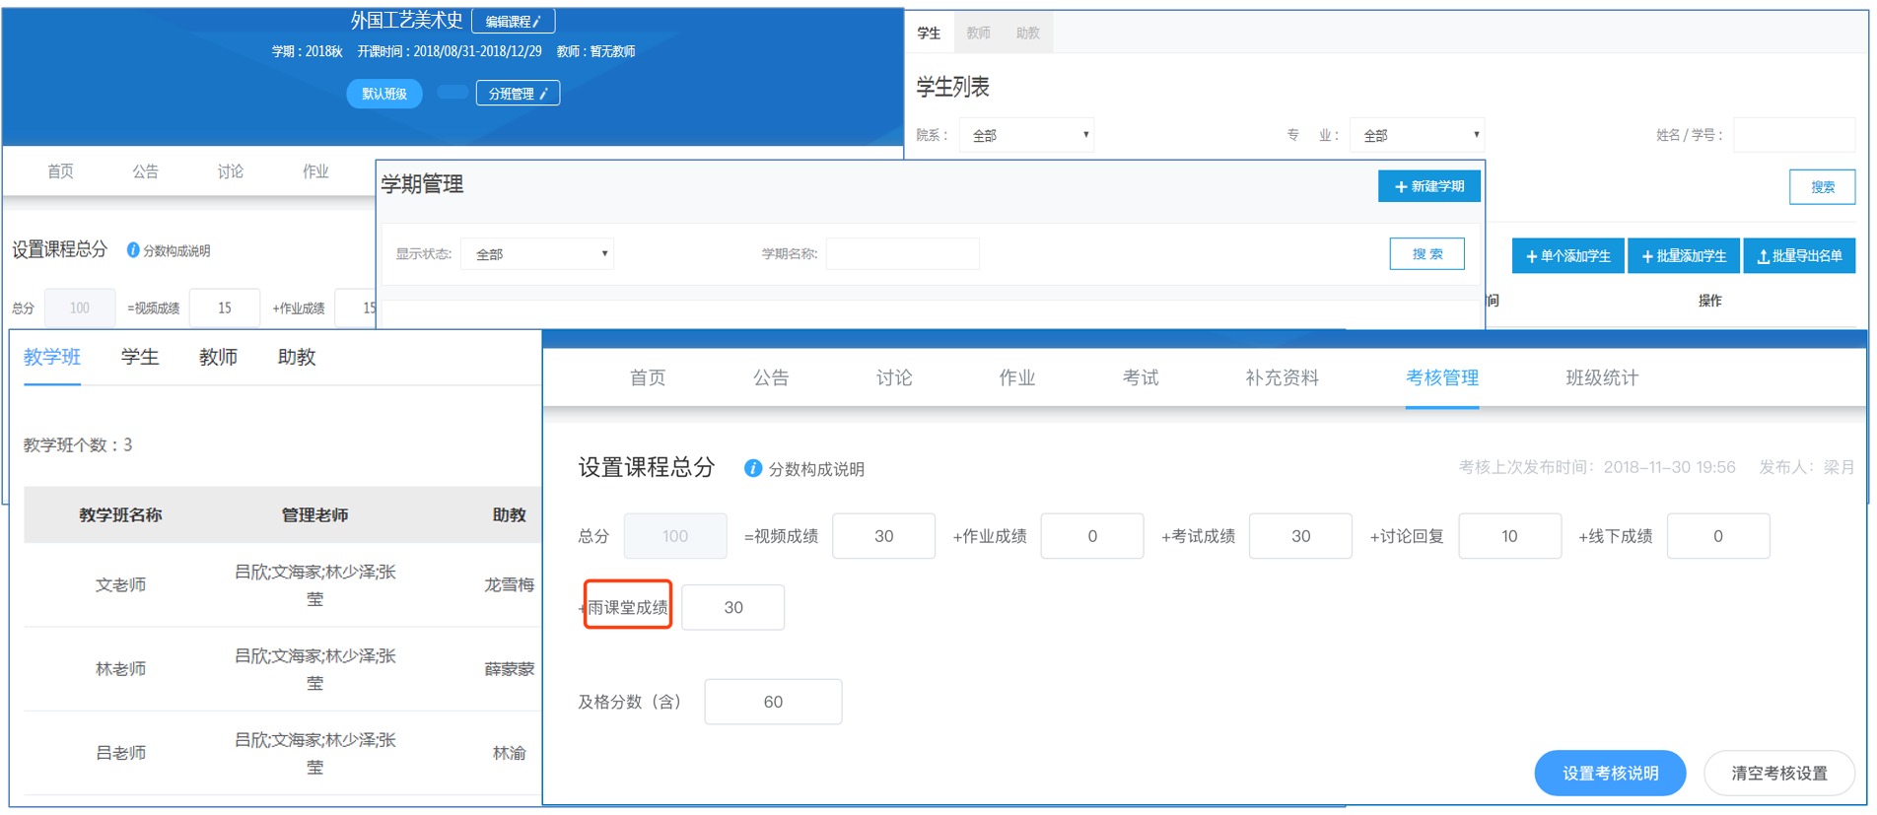Click the disabled 总分 field in 考核管理 panel
This screenshot has height=815, width=1877.
pyautogui.click(x=675, y=536)
